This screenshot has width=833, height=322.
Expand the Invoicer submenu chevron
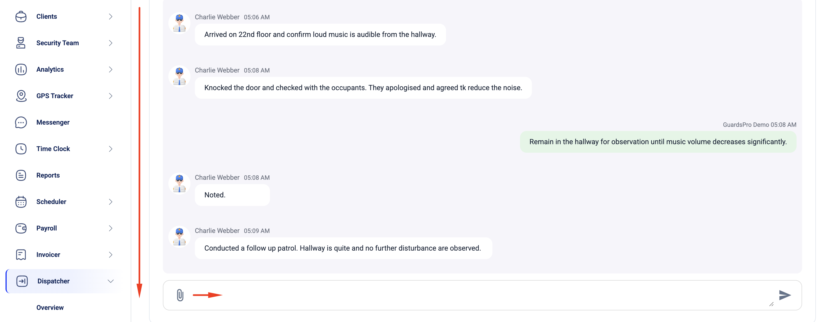111,255
